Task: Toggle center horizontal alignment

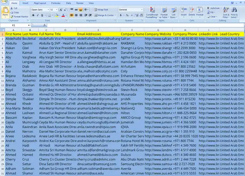Action: (76, 15)
